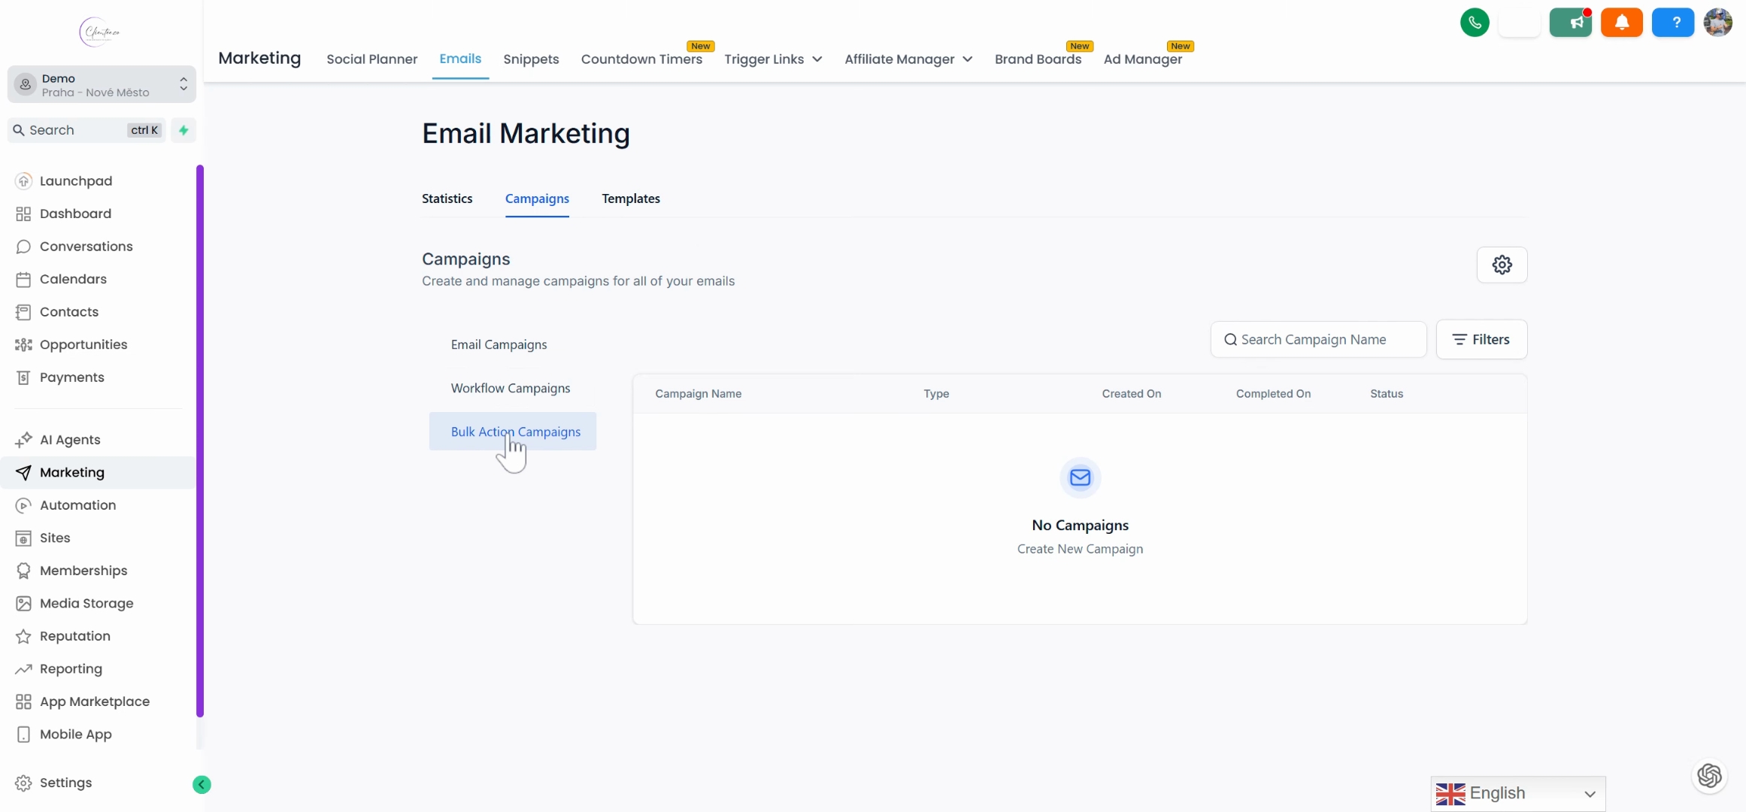Click the campaigns settings gear button
Viewport: 1746px width, 812px height.
pos(1502,265)
